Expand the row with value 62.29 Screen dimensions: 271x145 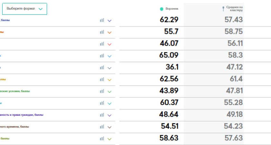(x=109, y=21)
